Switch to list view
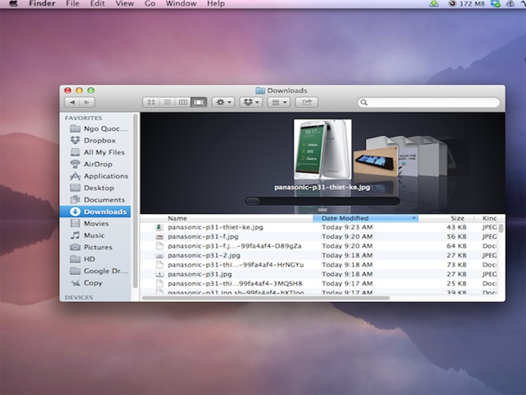Image resolution: width=526 pixels, height=395 pixels. pos(167,102)
